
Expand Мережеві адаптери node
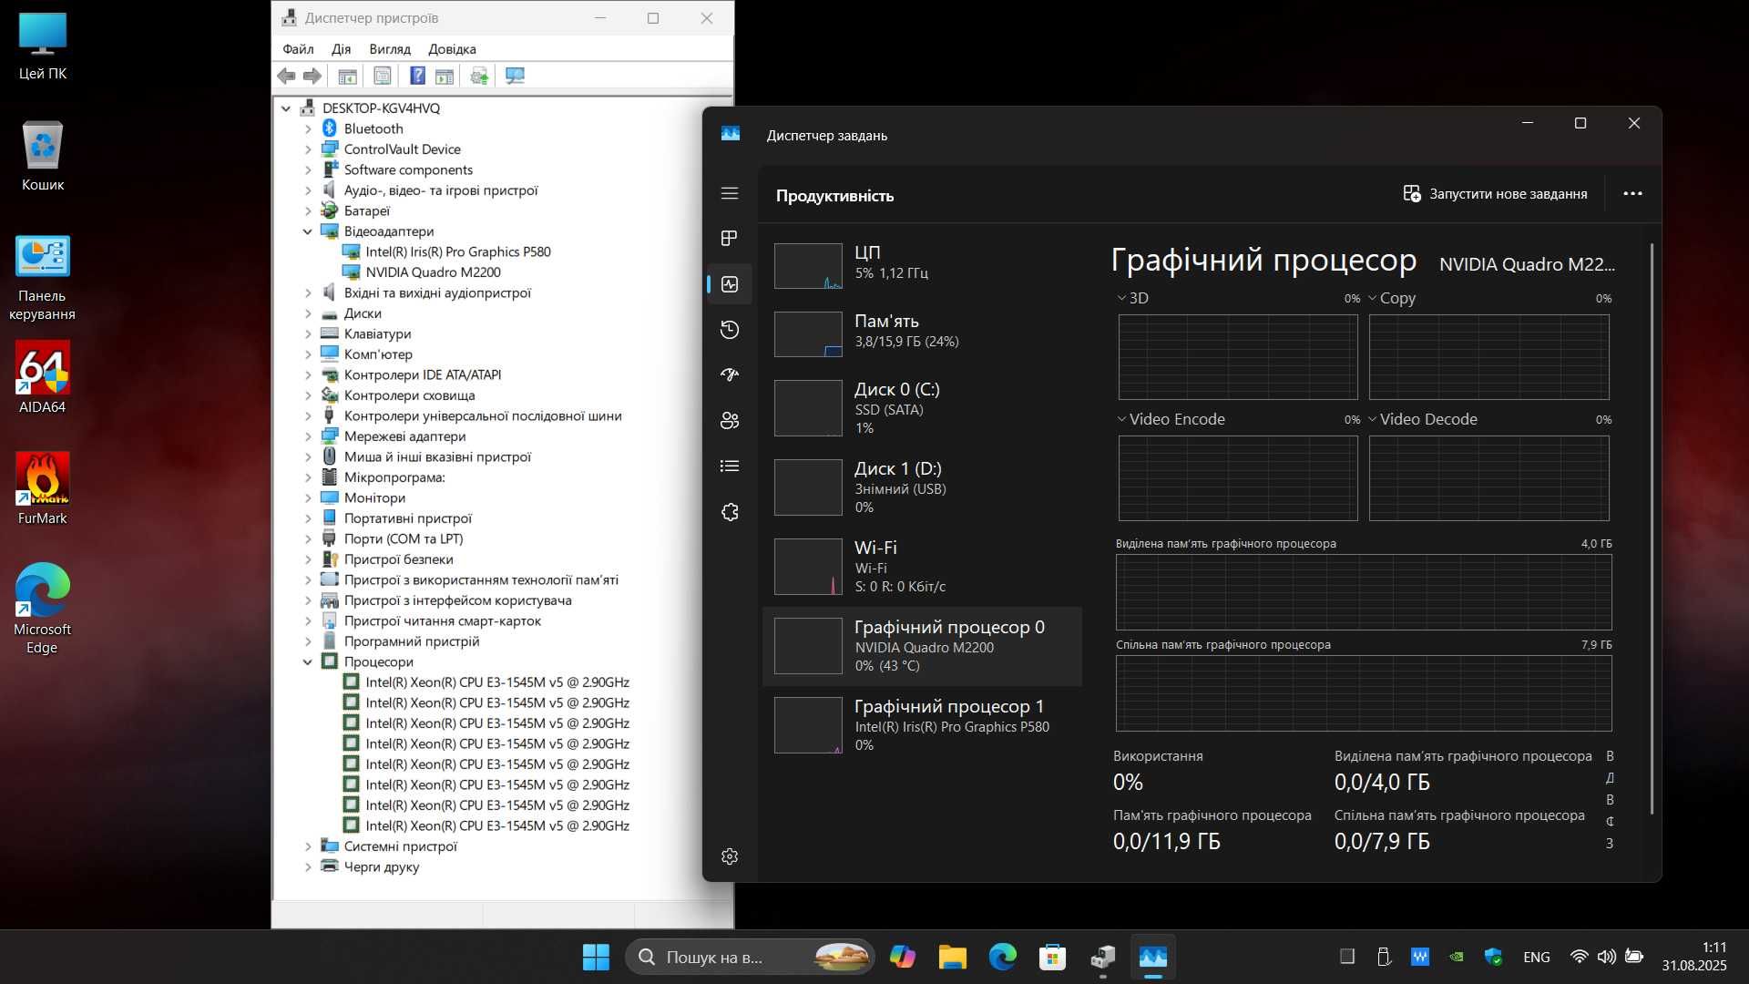point(308,436)
